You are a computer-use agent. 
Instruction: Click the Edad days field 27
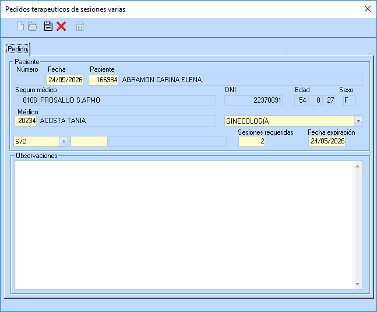coord(329,100)
